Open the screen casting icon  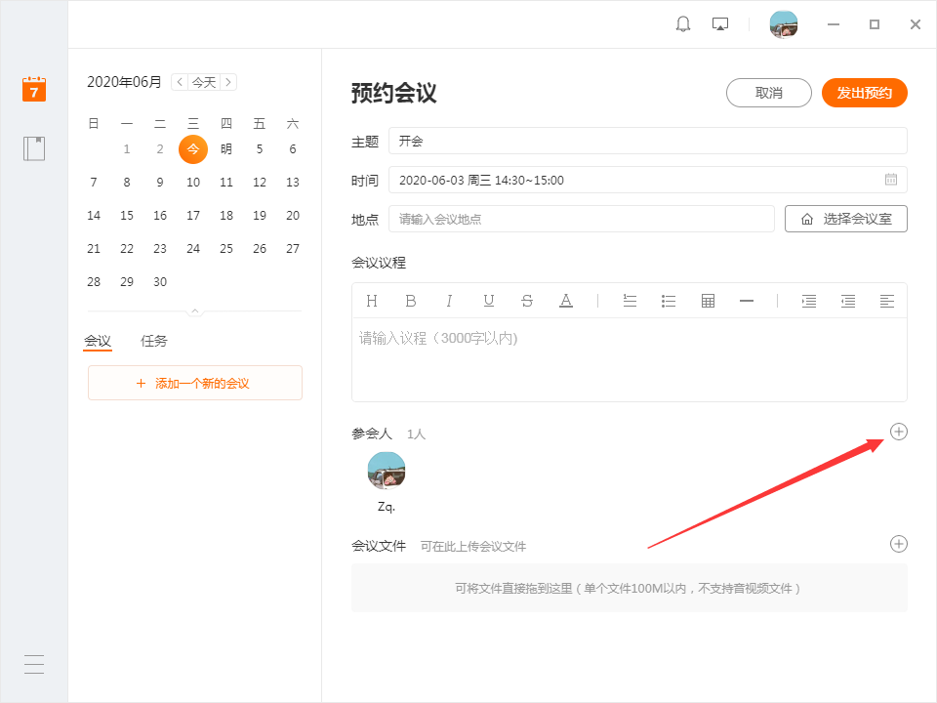721,24
